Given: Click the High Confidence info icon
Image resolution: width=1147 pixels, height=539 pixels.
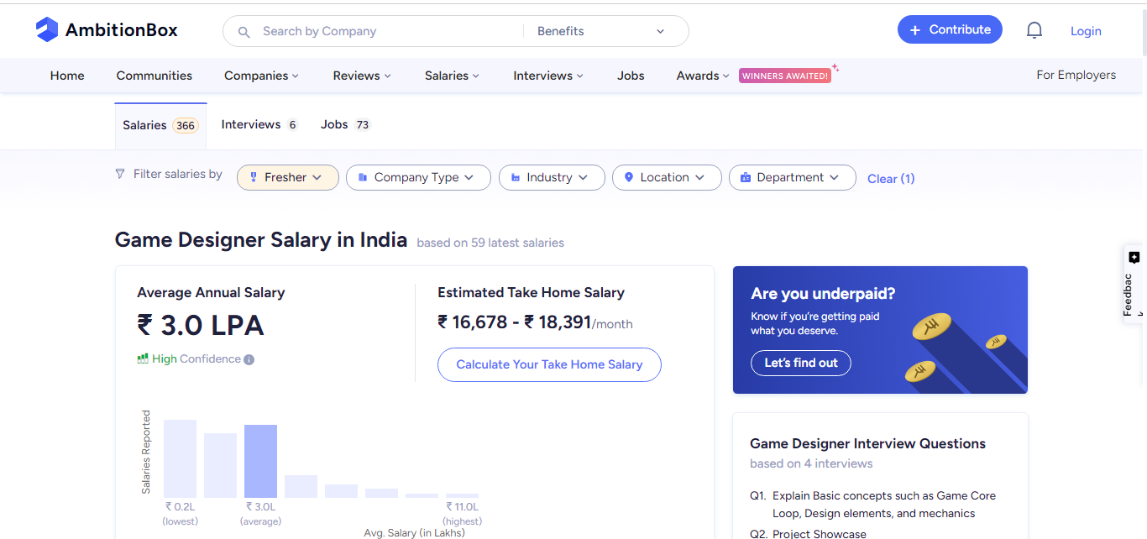Looking at the screenshot, I should click(x=249, y=359).
